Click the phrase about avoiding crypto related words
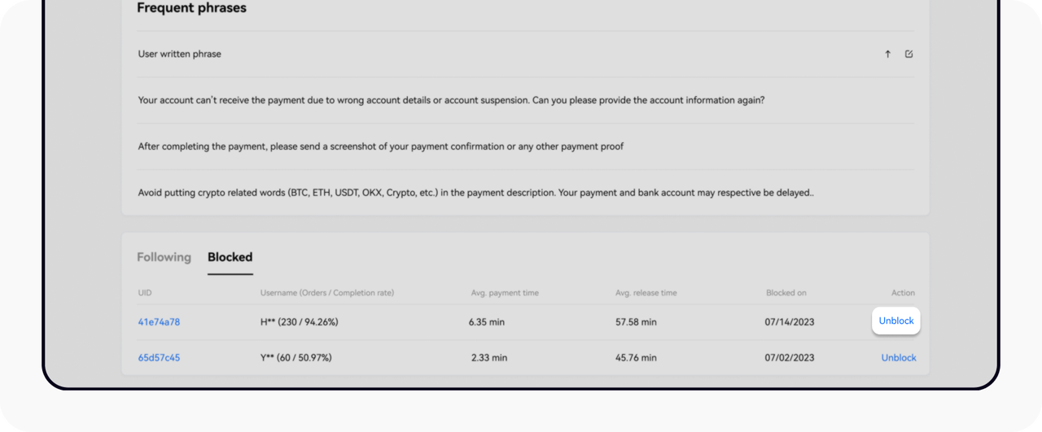The height and width of the screenshot is (432, 1042). (x=475, y=193)
